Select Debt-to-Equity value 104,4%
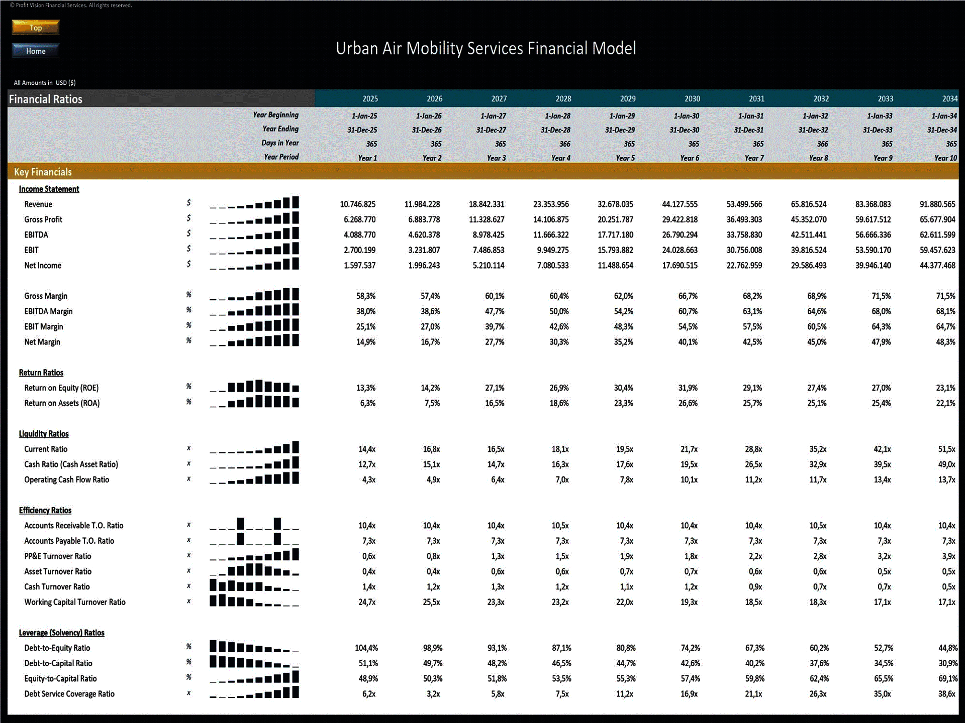The width and height of the screenshot is (965, 723). tap(366, 648)
